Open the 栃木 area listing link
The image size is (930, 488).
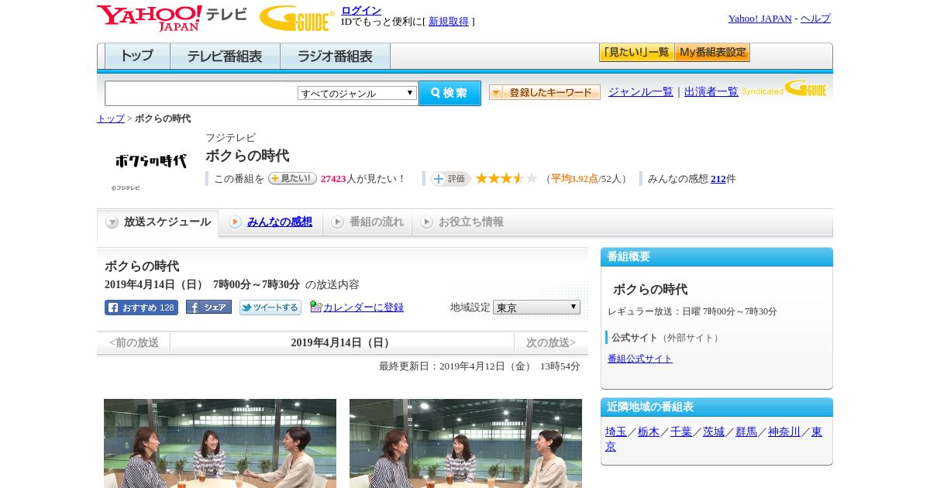[649, 432]
